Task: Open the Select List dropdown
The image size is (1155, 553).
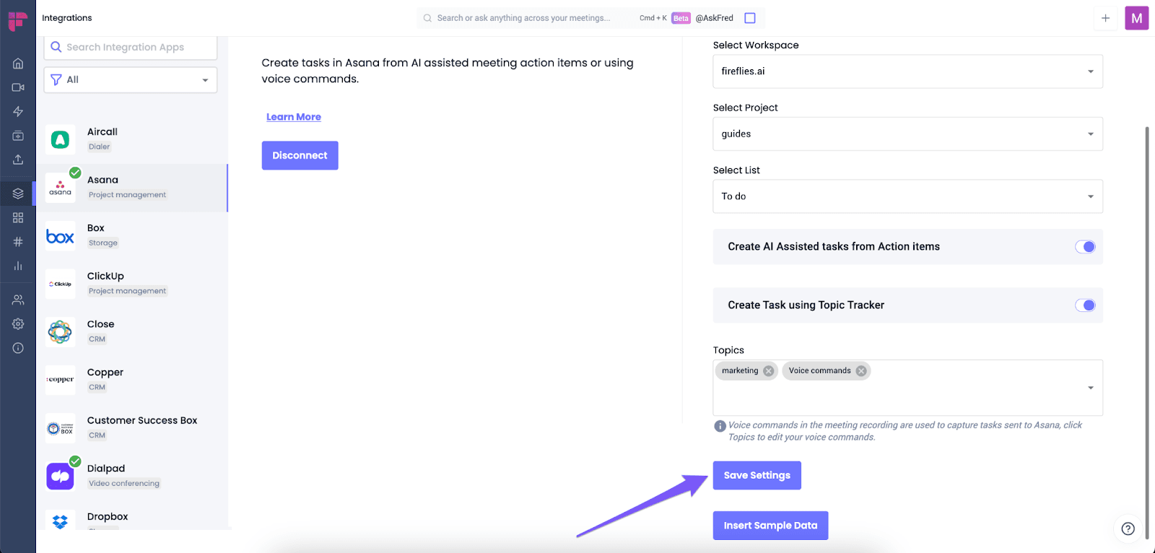Action: click(907, 196)
